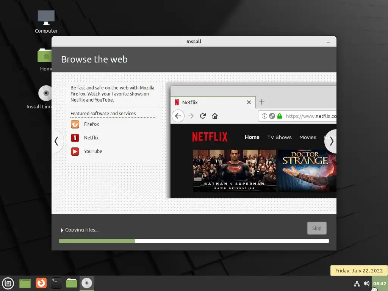Click the Netflix label in featured list
This screenshot has width=388, height=291.
coord(91,138)
